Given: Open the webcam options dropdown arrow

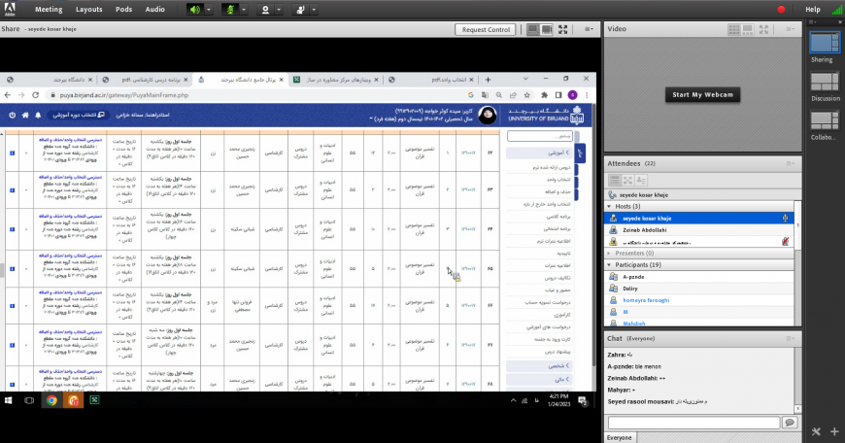Looking at the screenshot, I should 279,9.
